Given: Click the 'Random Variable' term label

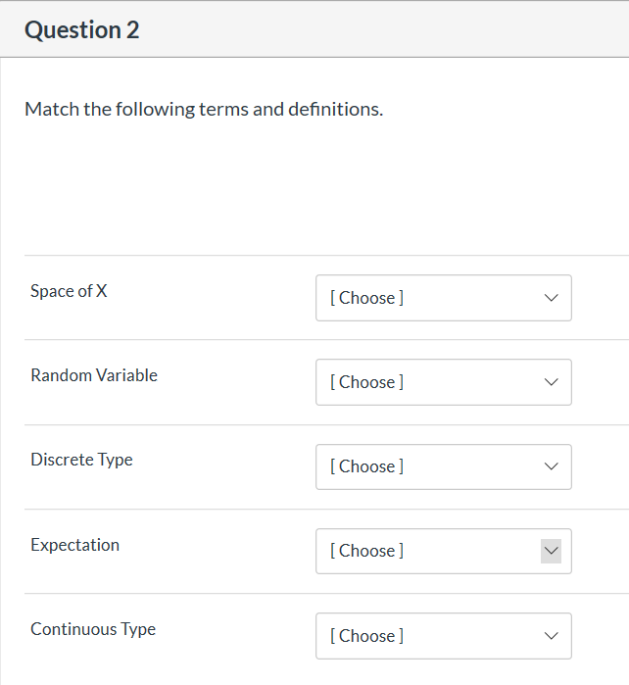Looking at the screenshot, I should coord(94,375).
